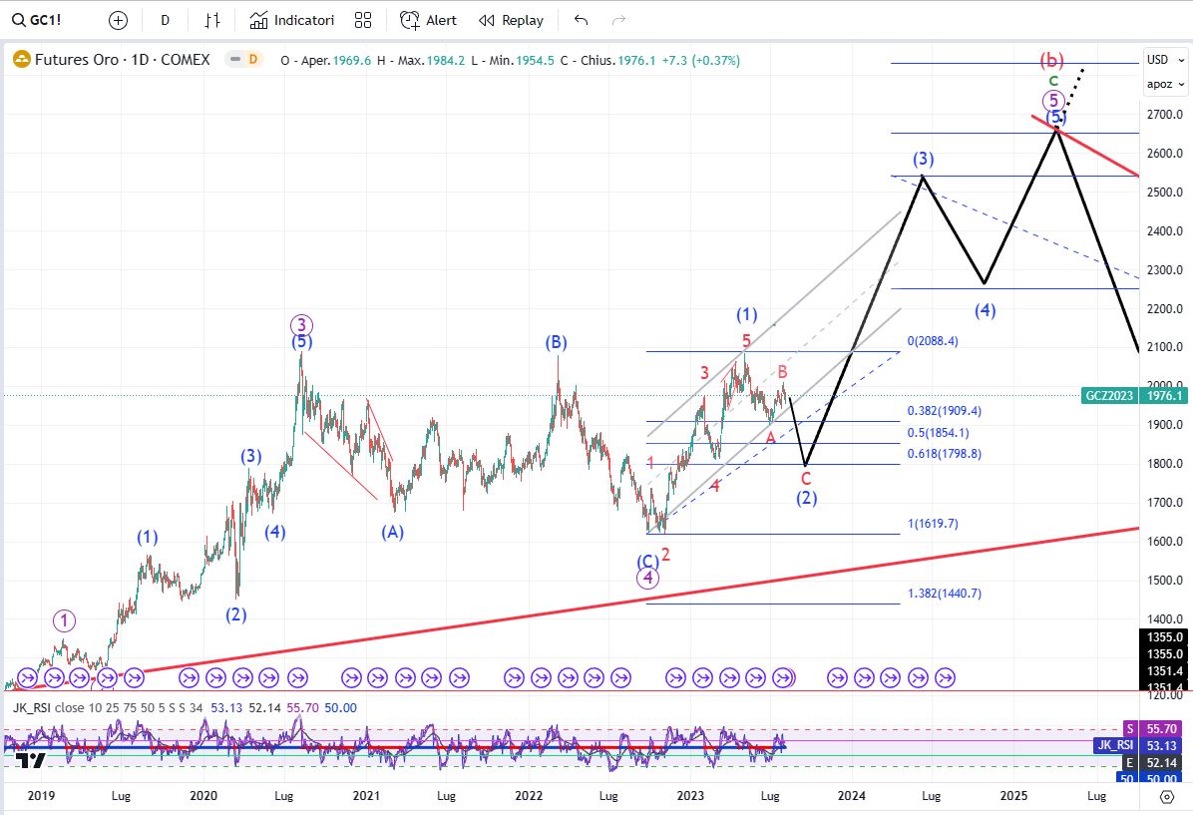The height and width of the screenshot is (815, 1193).
Task: Click the 2025 label on time axis
Action: (x=1013, y=796)
